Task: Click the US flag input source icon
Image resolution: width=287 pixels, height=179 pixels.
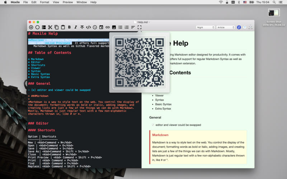Action: click(245, 2)
